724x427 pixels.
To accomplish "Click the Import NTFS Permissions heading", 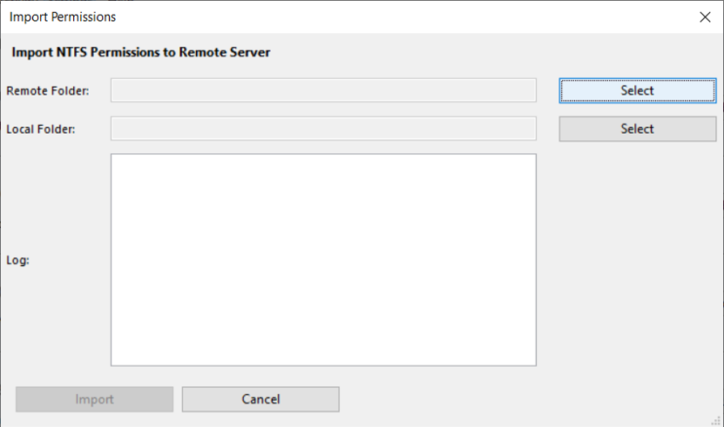I will coord(141,52).
